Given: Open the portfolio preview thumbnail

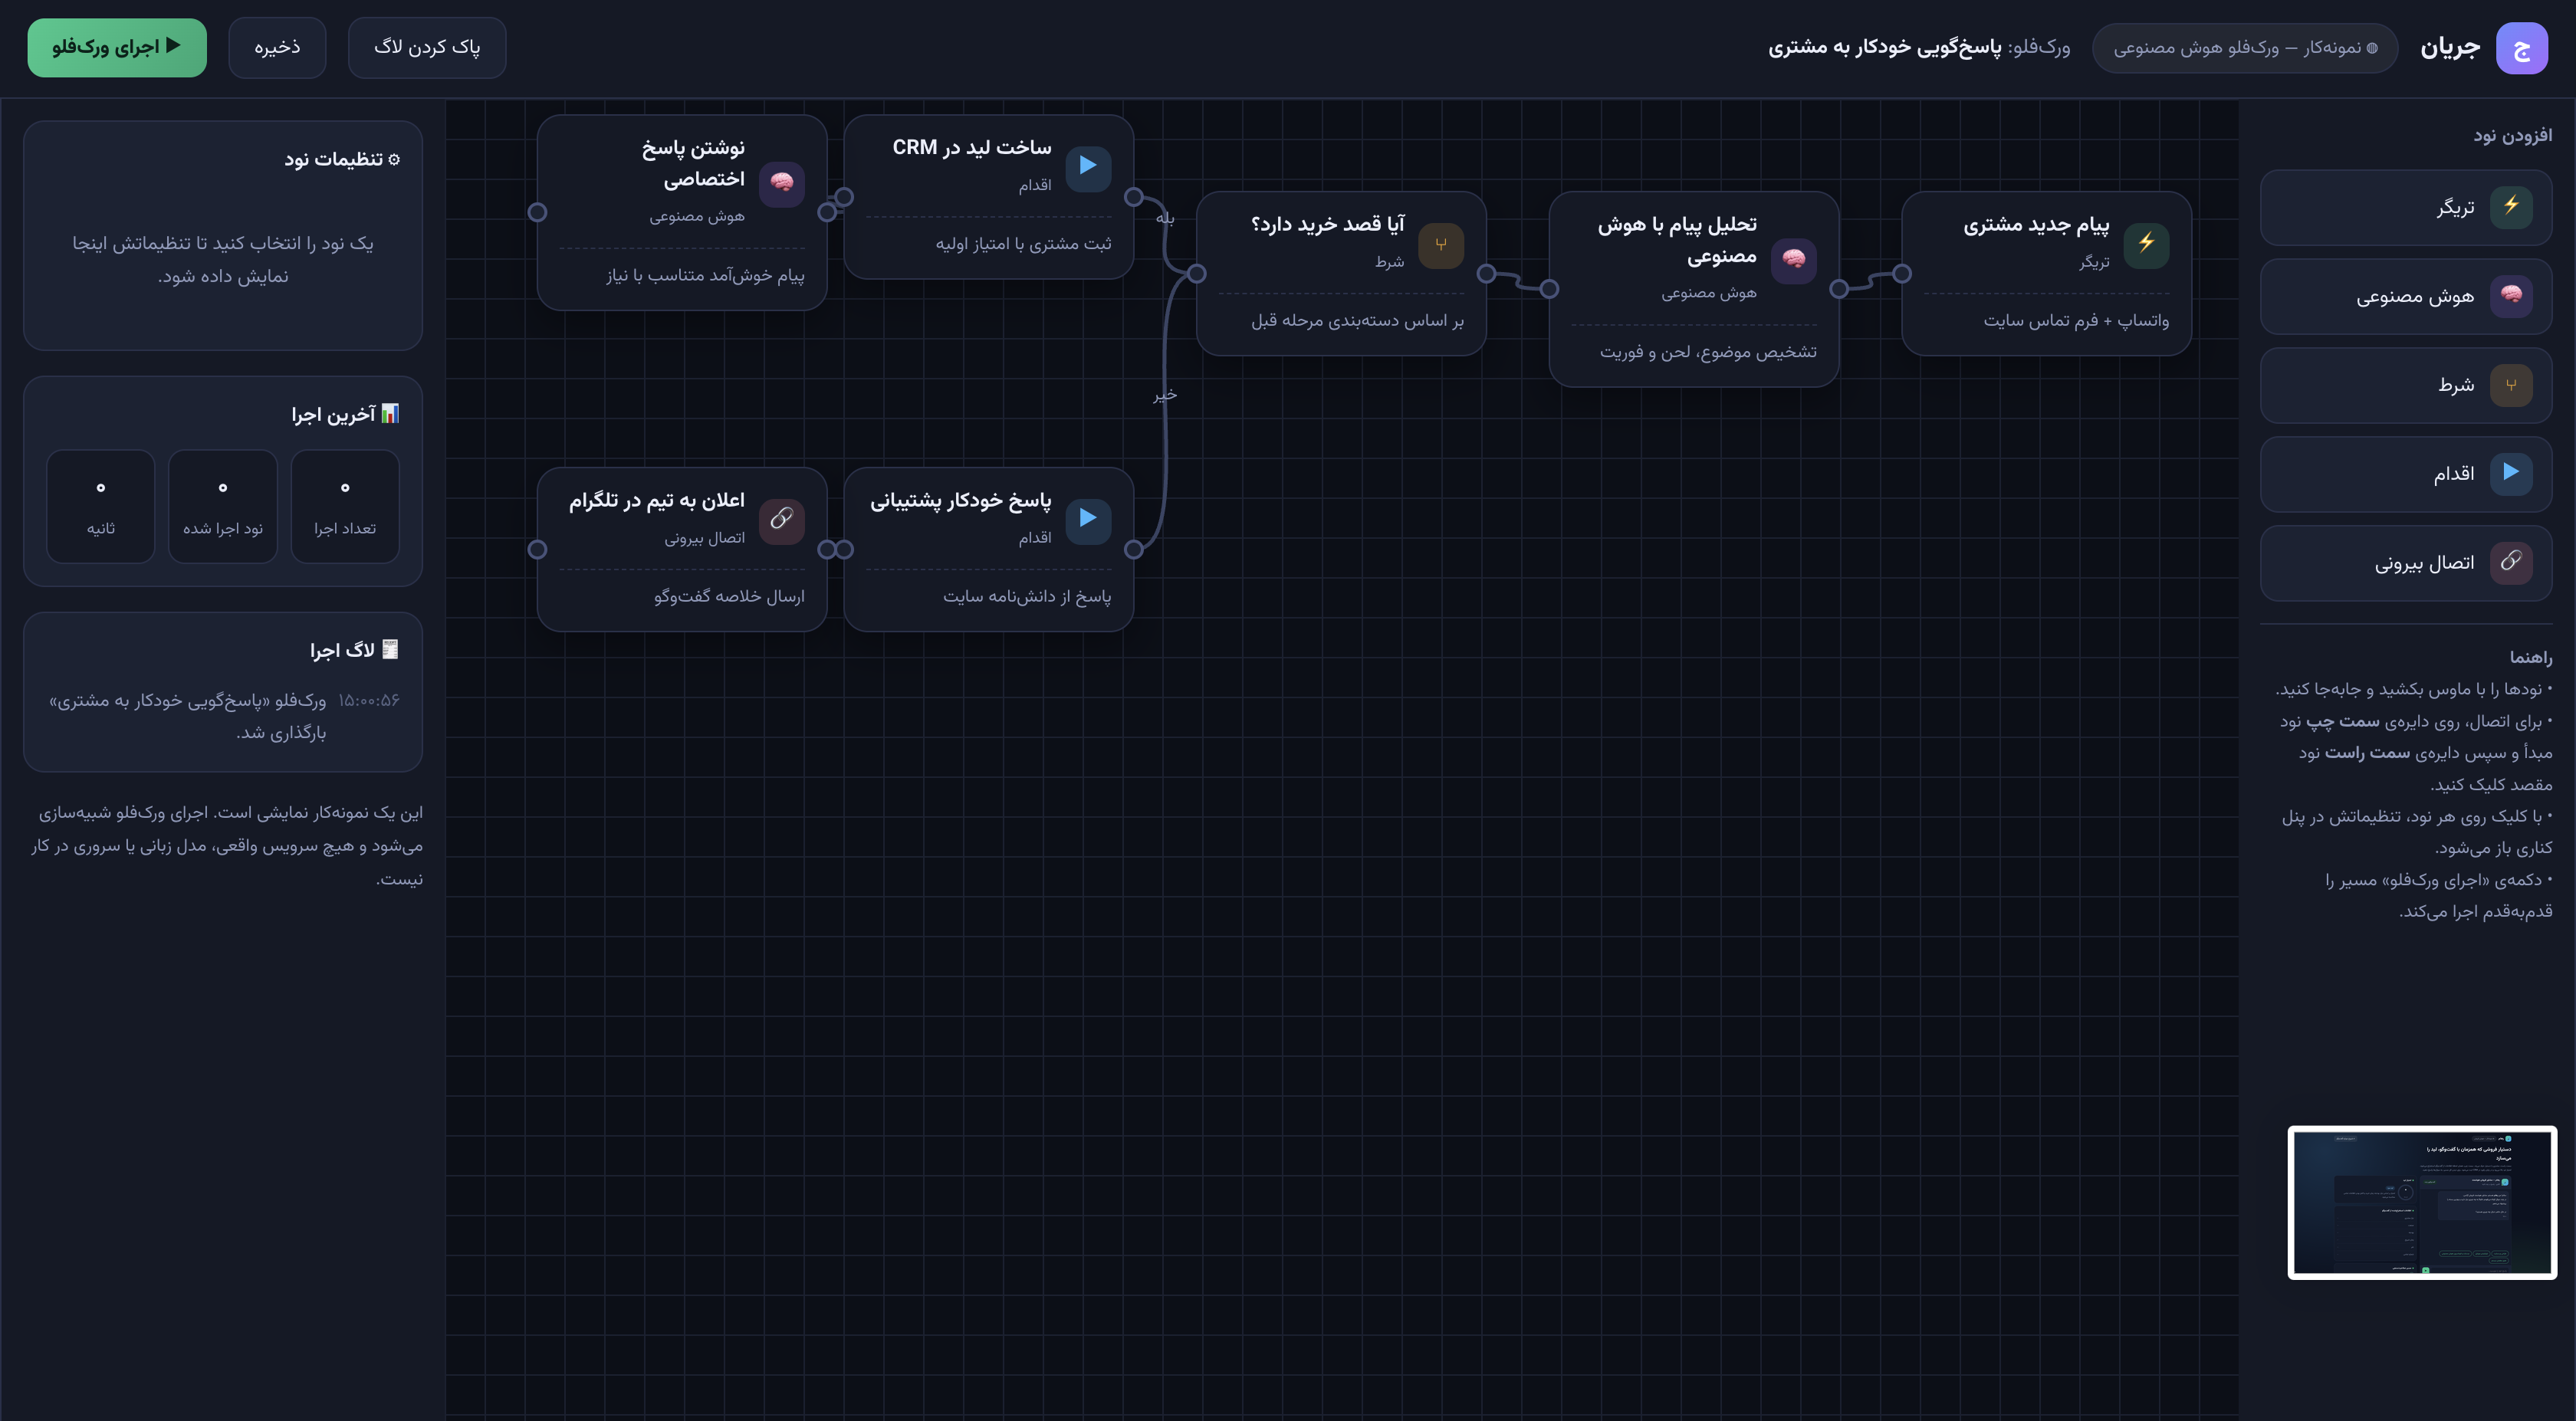Looking at the screenshot, I should (2422, 1202).
